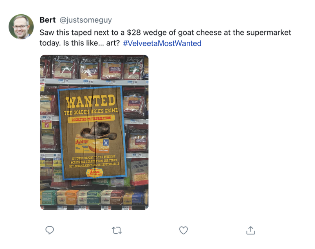Click the WANTED headline on the poster

point(90,101)
